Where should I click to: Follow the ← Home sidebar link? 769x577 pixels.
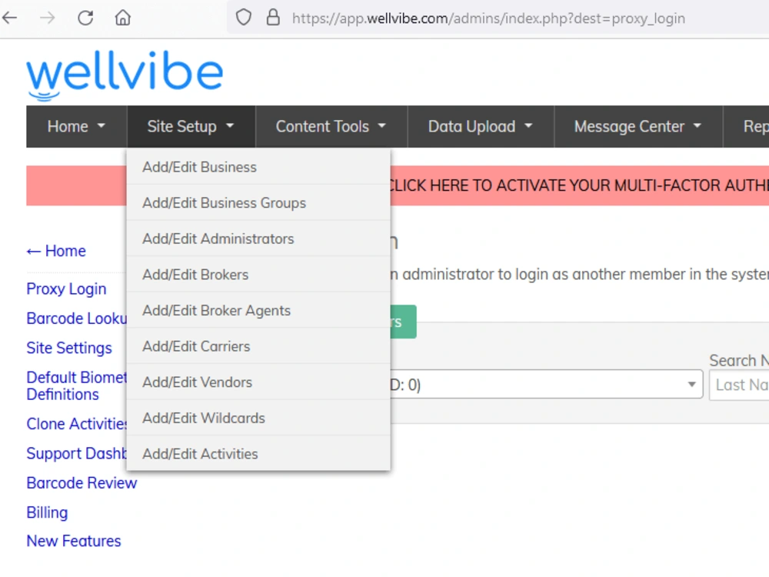[56, 251]
